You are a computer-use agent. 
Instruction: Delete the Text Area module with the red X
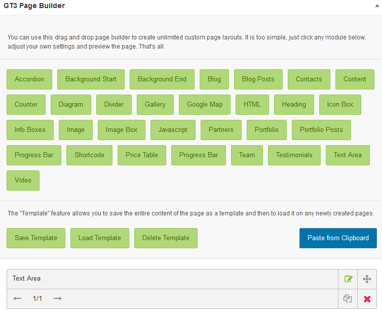(x=367, y=299)
